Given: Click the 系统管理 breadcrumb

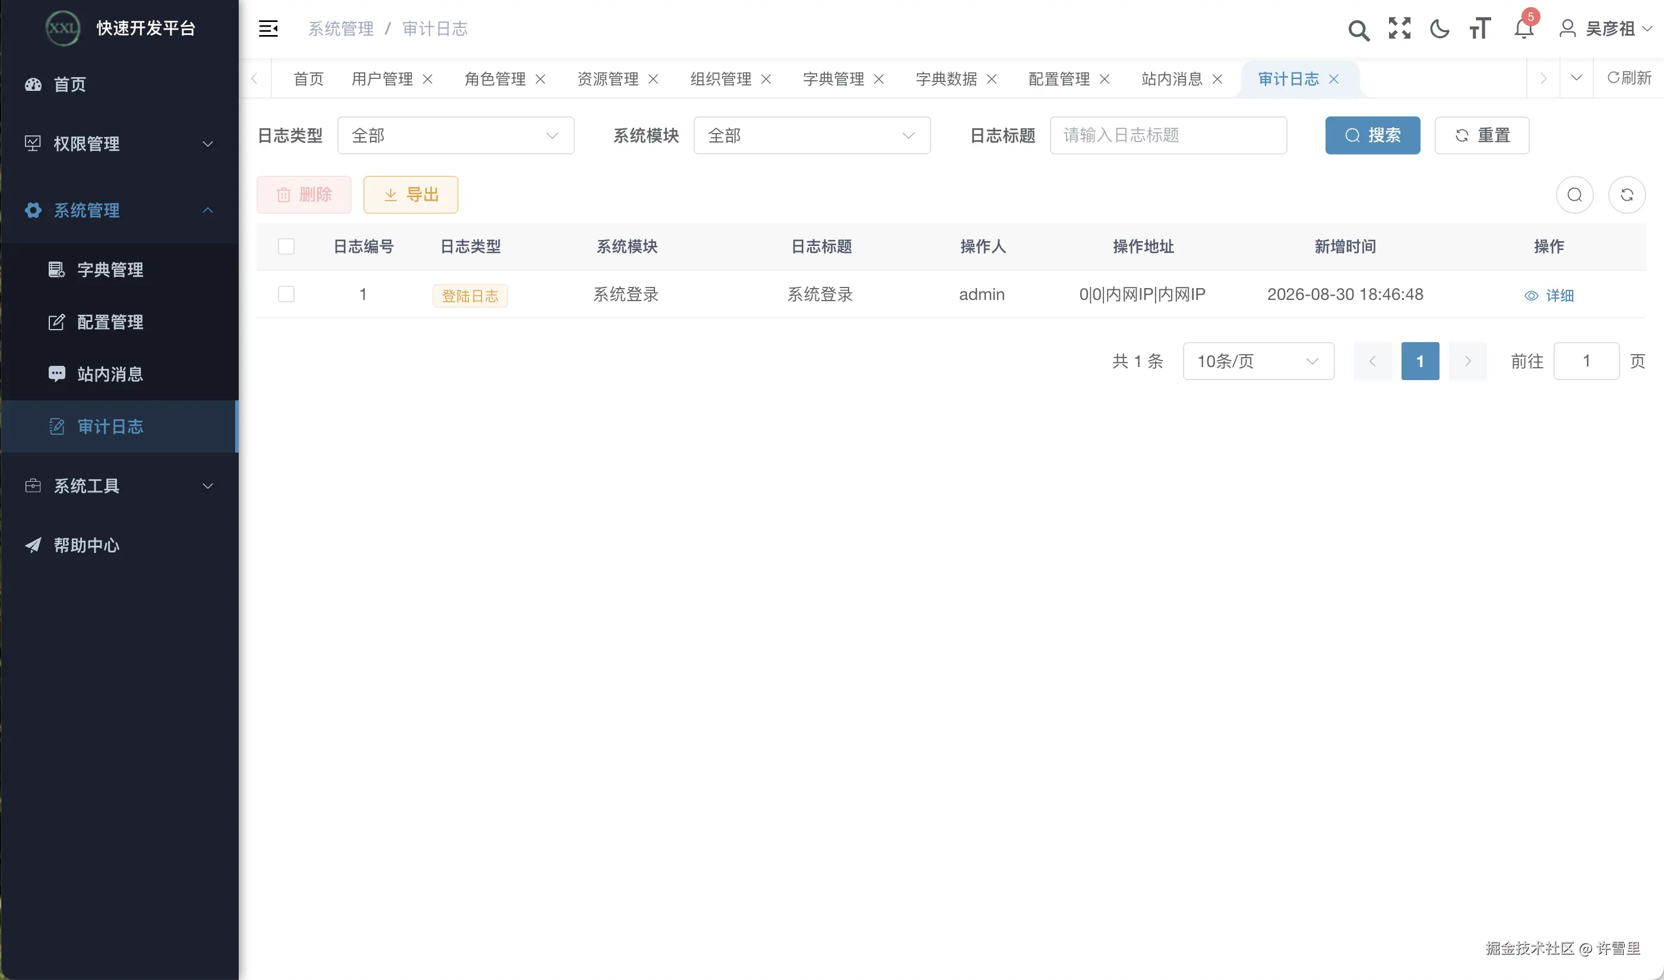Looking at the screenshot, I should [x=341, y=29].
